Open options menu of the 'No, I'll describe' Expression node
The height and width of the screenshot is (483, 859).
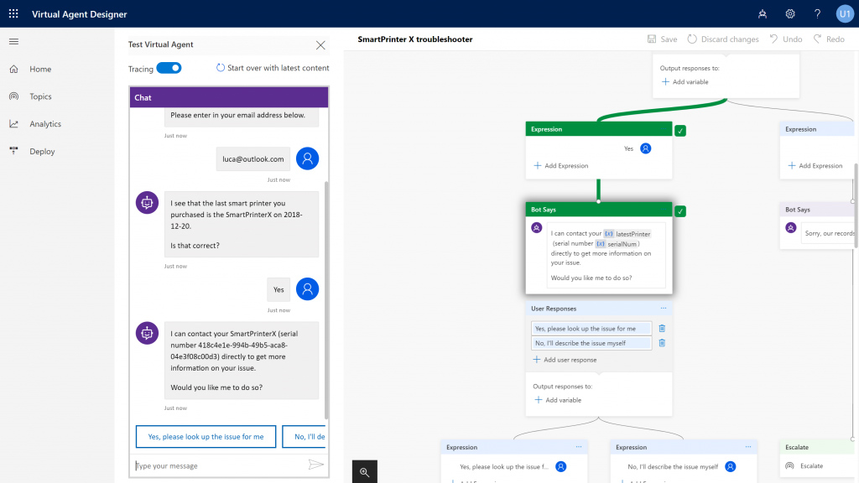747,447
